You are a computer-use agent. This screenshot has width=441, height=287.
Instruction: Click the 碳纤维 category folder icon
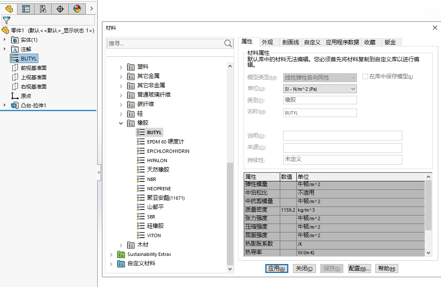pos(131,104)
